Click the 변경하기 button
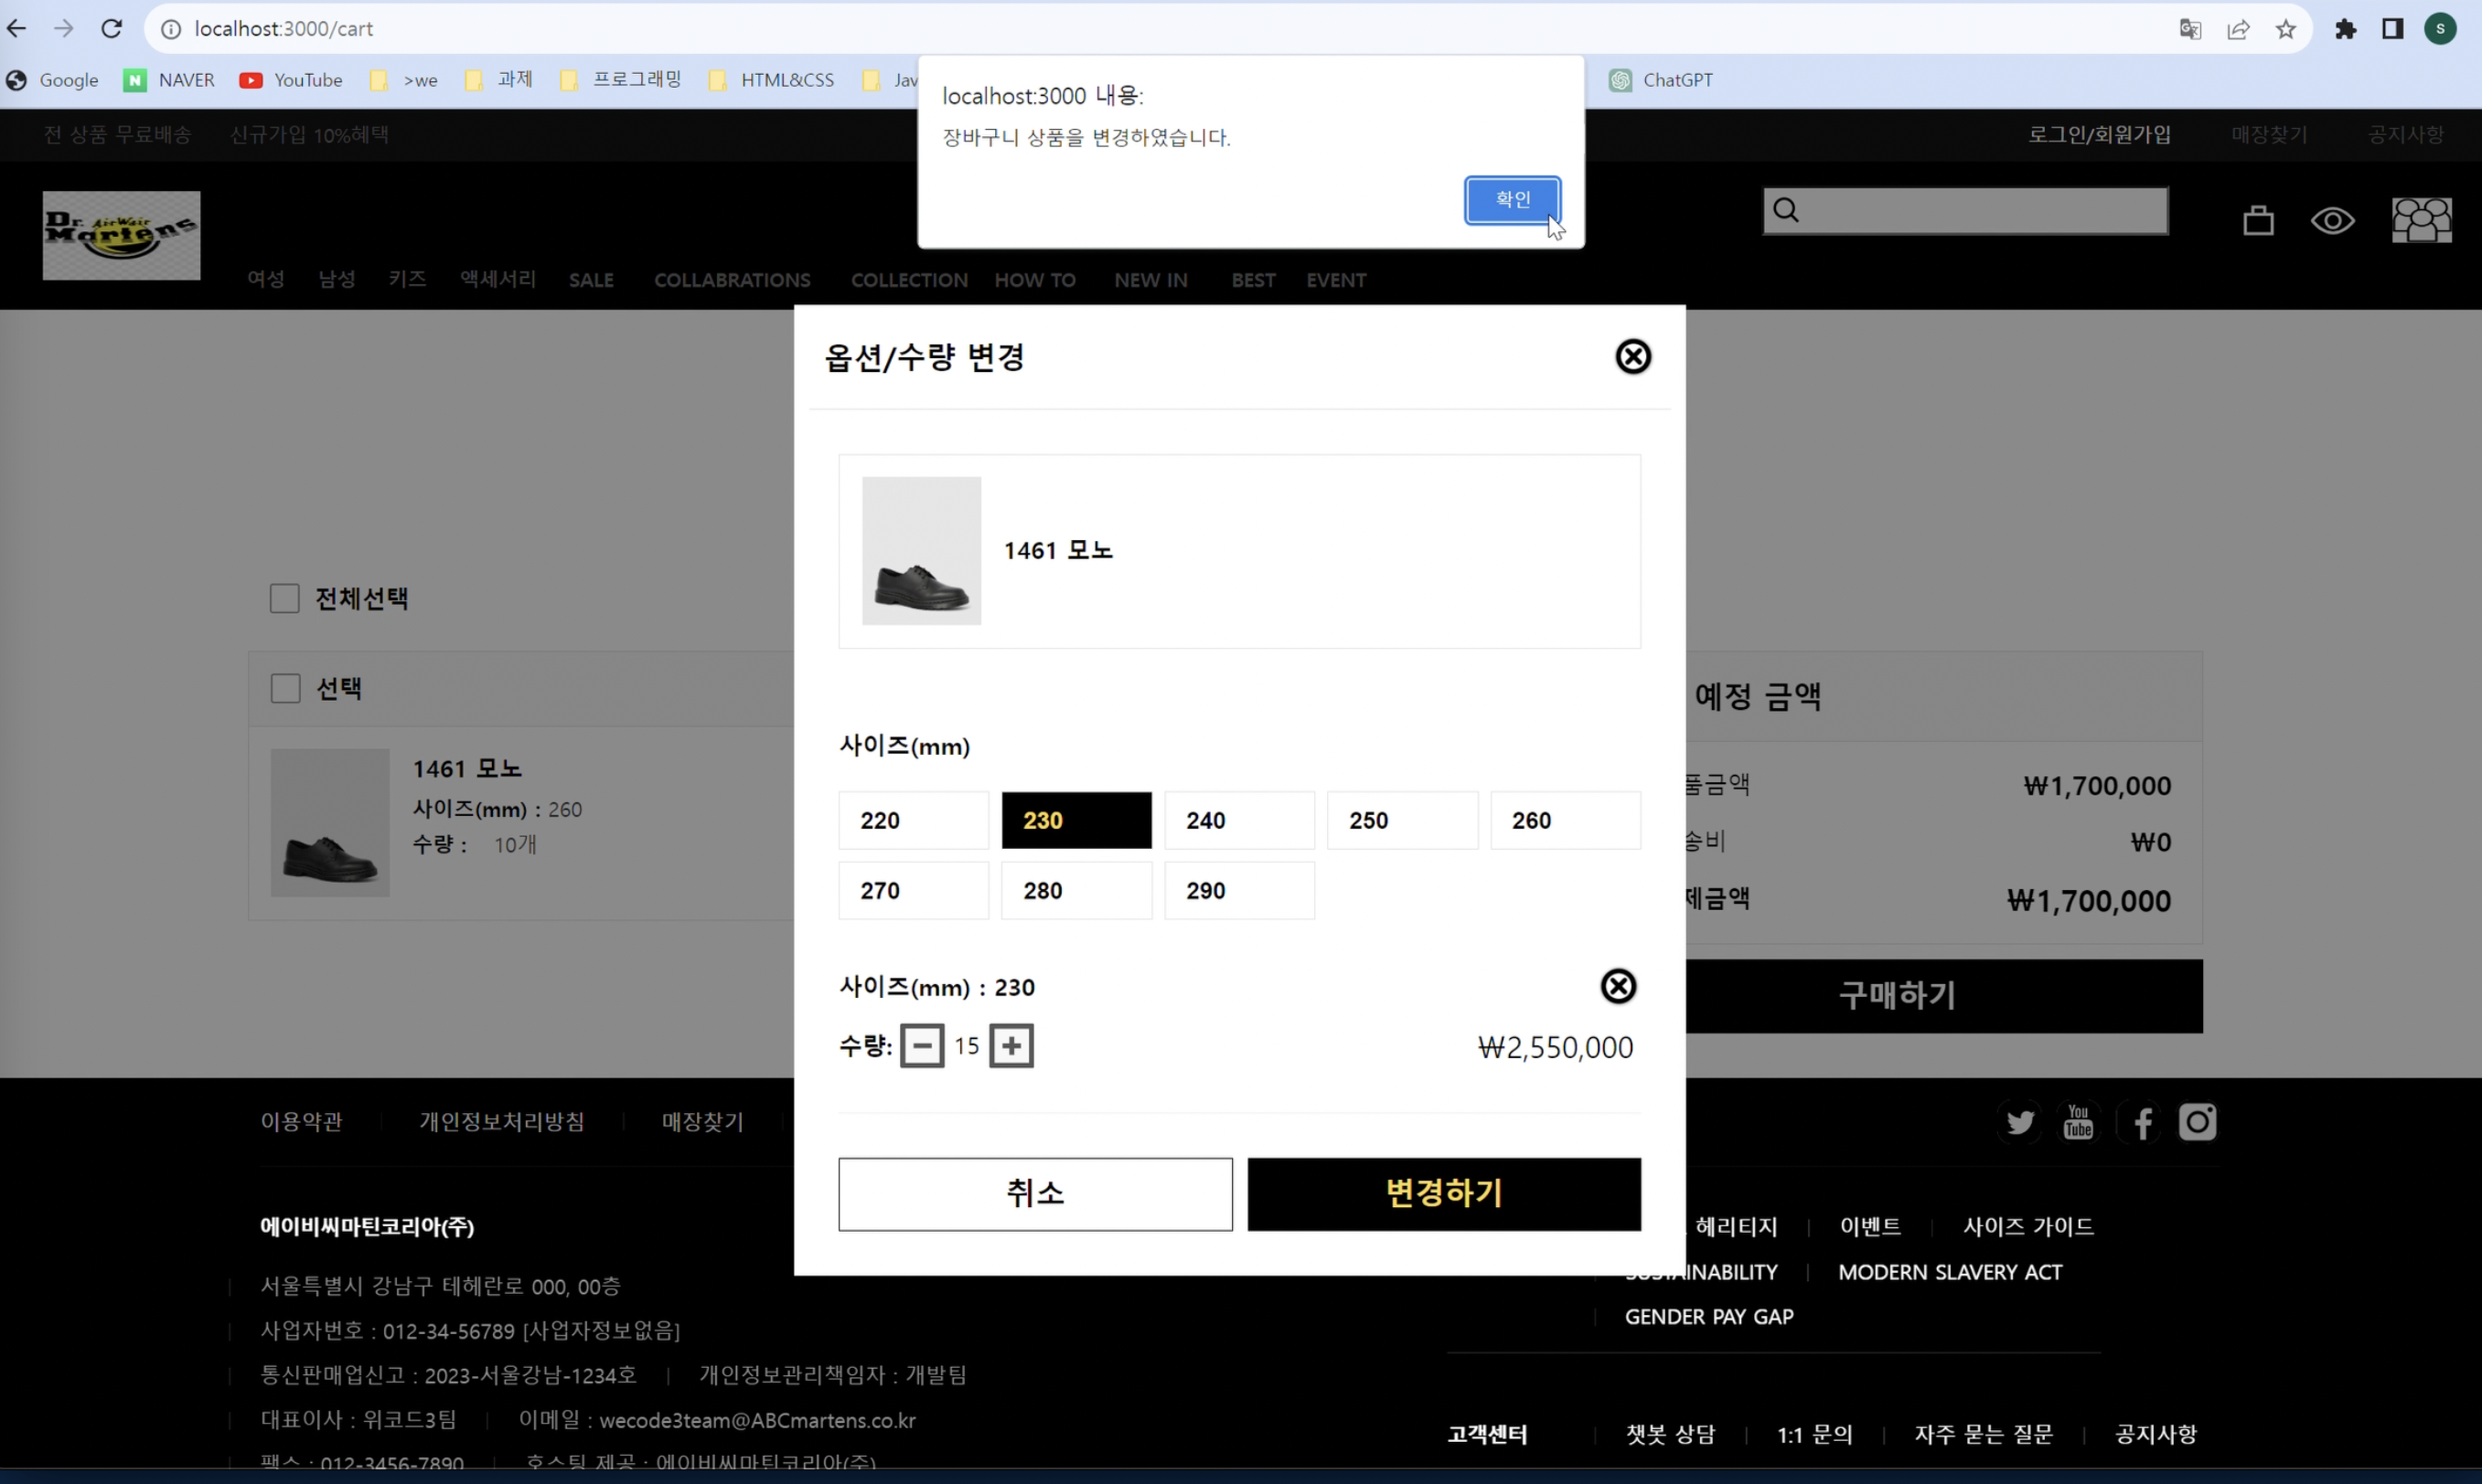The image size is (2482, 1484). point(1443,1194)
